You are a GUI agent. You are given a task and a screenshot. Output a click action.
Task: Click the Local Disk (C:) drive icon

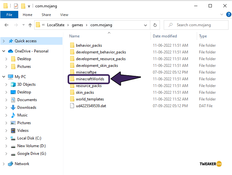tap(13, 138)
